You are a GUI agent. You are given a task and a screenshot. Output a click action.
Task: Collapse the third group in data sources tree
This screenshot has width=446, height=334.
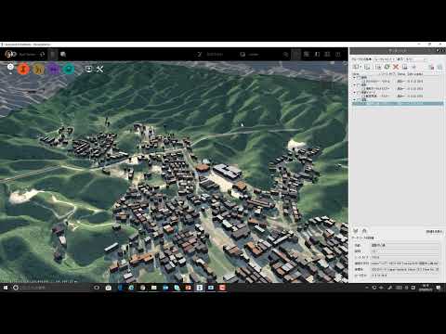point(354,92)
